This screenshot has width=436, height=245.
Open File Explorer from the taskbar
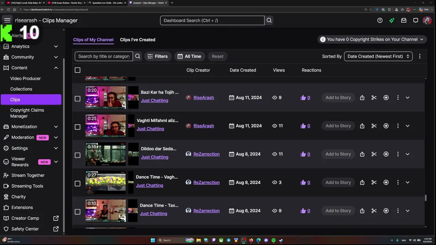tap(199, 240)
